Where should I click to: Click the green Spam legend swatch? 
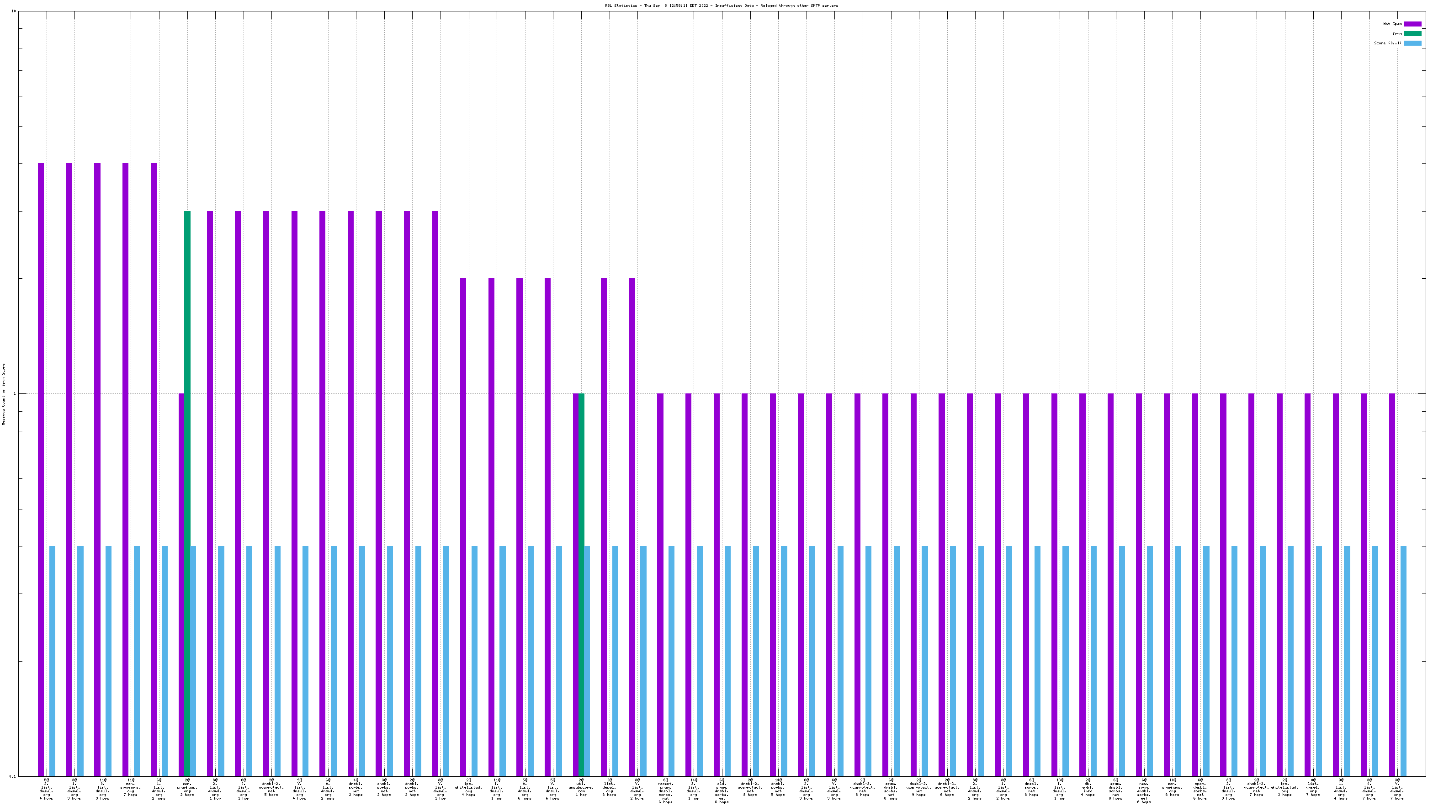[x=1412, y=33]
